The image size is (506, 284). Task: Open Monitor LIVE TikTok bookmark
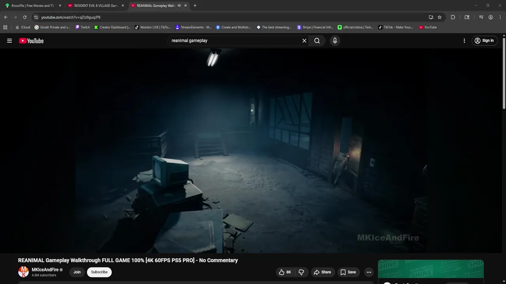153,27
